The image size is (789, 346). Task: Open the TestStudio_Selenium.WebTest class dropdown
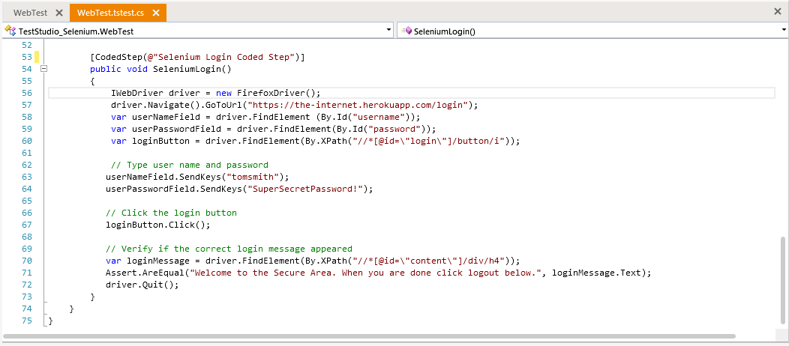[388, 30]
